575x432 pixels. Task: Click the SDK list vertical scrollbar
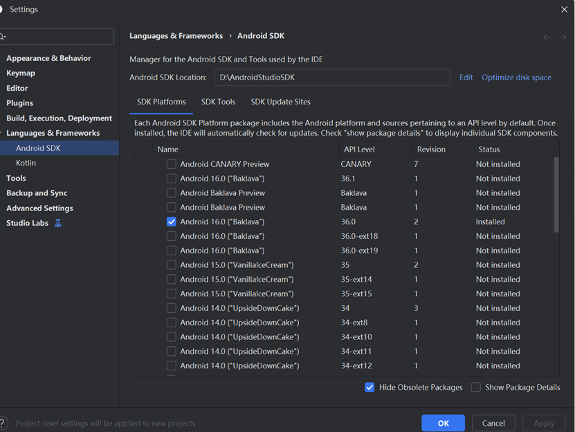click(x=556, y=195)
